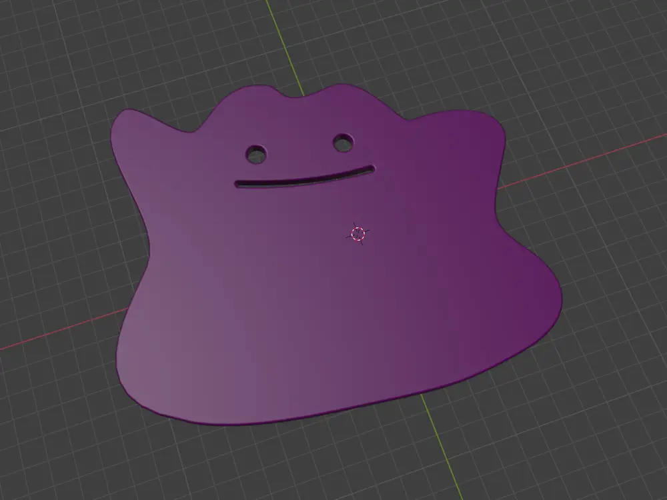Click the Ditto's right eye hole
The height and width of the screenshot is (500, 667).
tap(344, 143)
